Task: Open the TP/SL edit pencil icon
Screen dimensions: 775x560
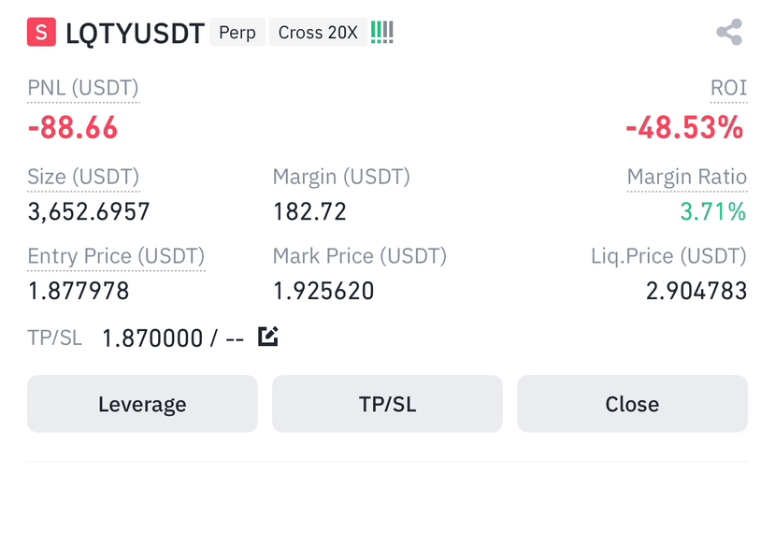Action: click(x=268, y=337)
